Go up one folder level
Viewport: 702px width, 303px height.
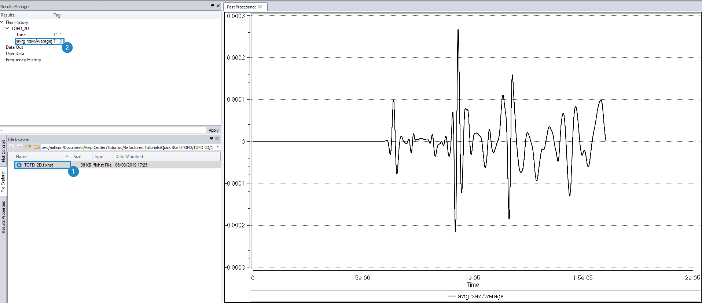point(20,147)
